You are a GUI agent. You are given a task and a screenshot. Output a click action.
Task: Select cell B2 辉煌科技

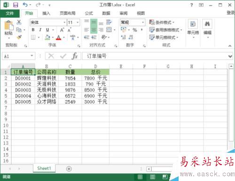pyautogui.click(x=47, y=78)
